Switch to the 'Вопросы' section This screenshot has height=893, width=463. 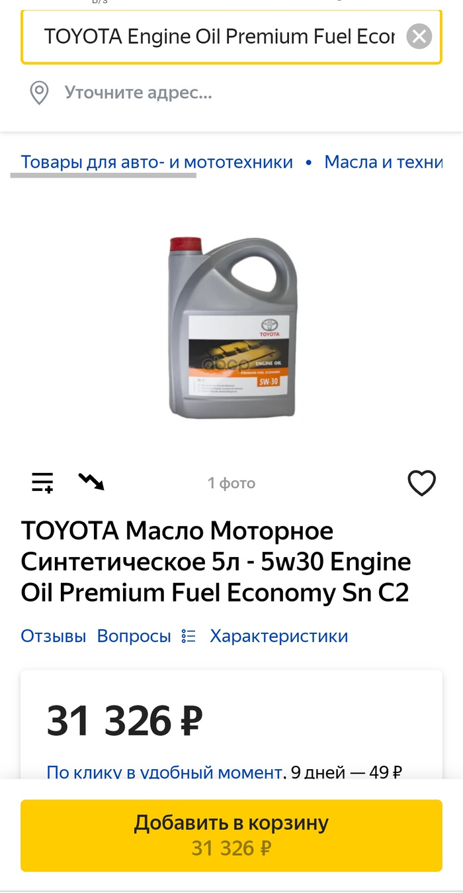click(x=134, y=637)
